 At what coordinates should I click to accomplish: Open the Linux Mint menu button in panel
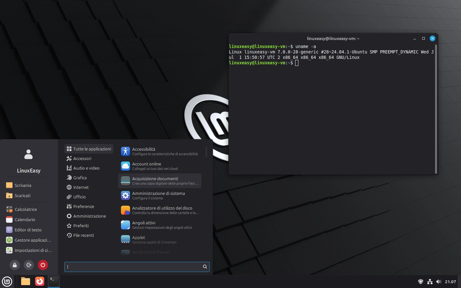[7, 282]
